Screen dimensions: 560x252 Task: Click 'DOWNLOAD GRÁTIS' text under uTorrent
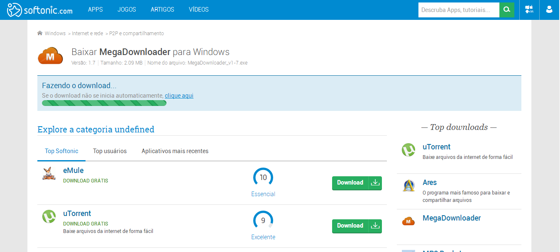coord(86,224)
